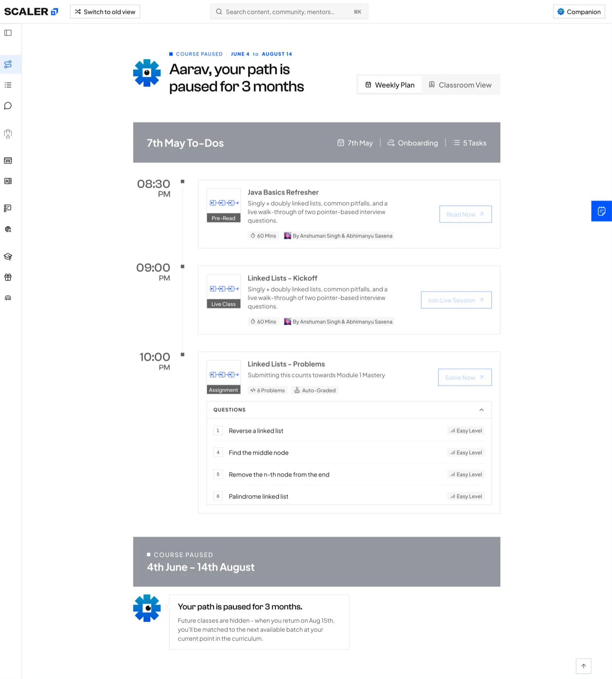
Task: Open the learning path sidebar icon
Action: 8,64
